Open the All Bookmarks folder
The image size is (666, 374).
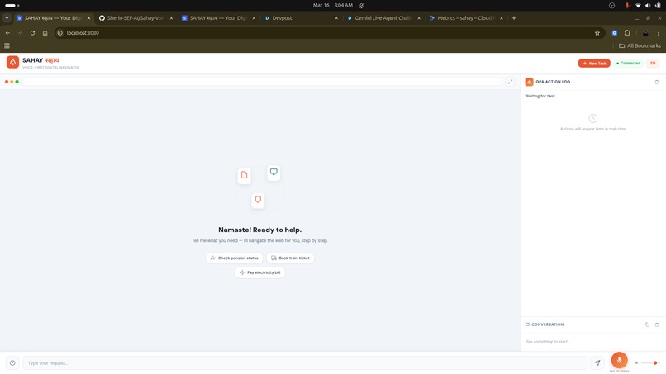[x=640, y=45]
